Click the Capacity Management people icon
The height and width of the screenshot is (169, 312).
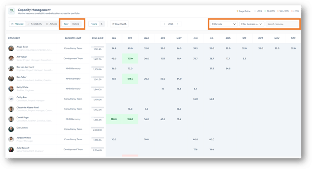point(12,11)
